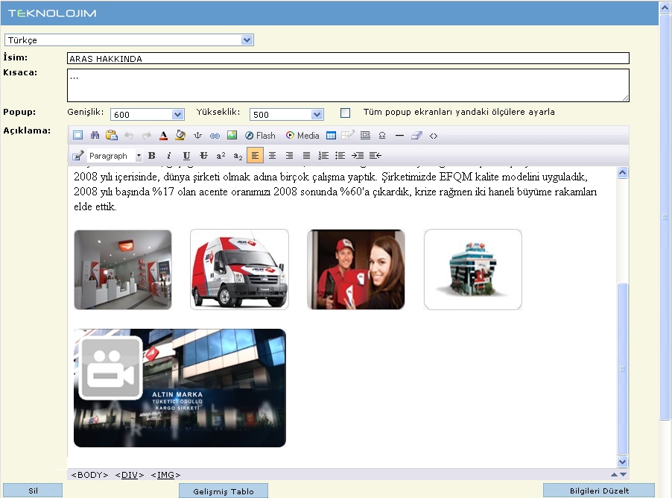Increase paragraph indent
Viewport: 672px width, 498px height.
[358, 155]
